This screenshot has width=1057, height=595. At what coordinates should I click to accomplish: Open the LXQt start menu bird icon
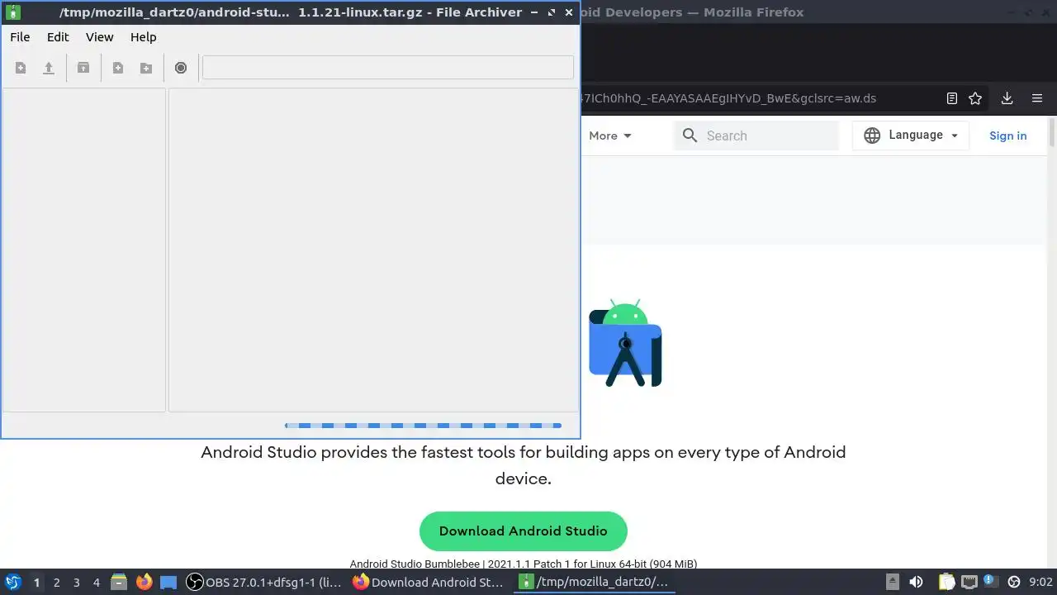coord(12,582)
